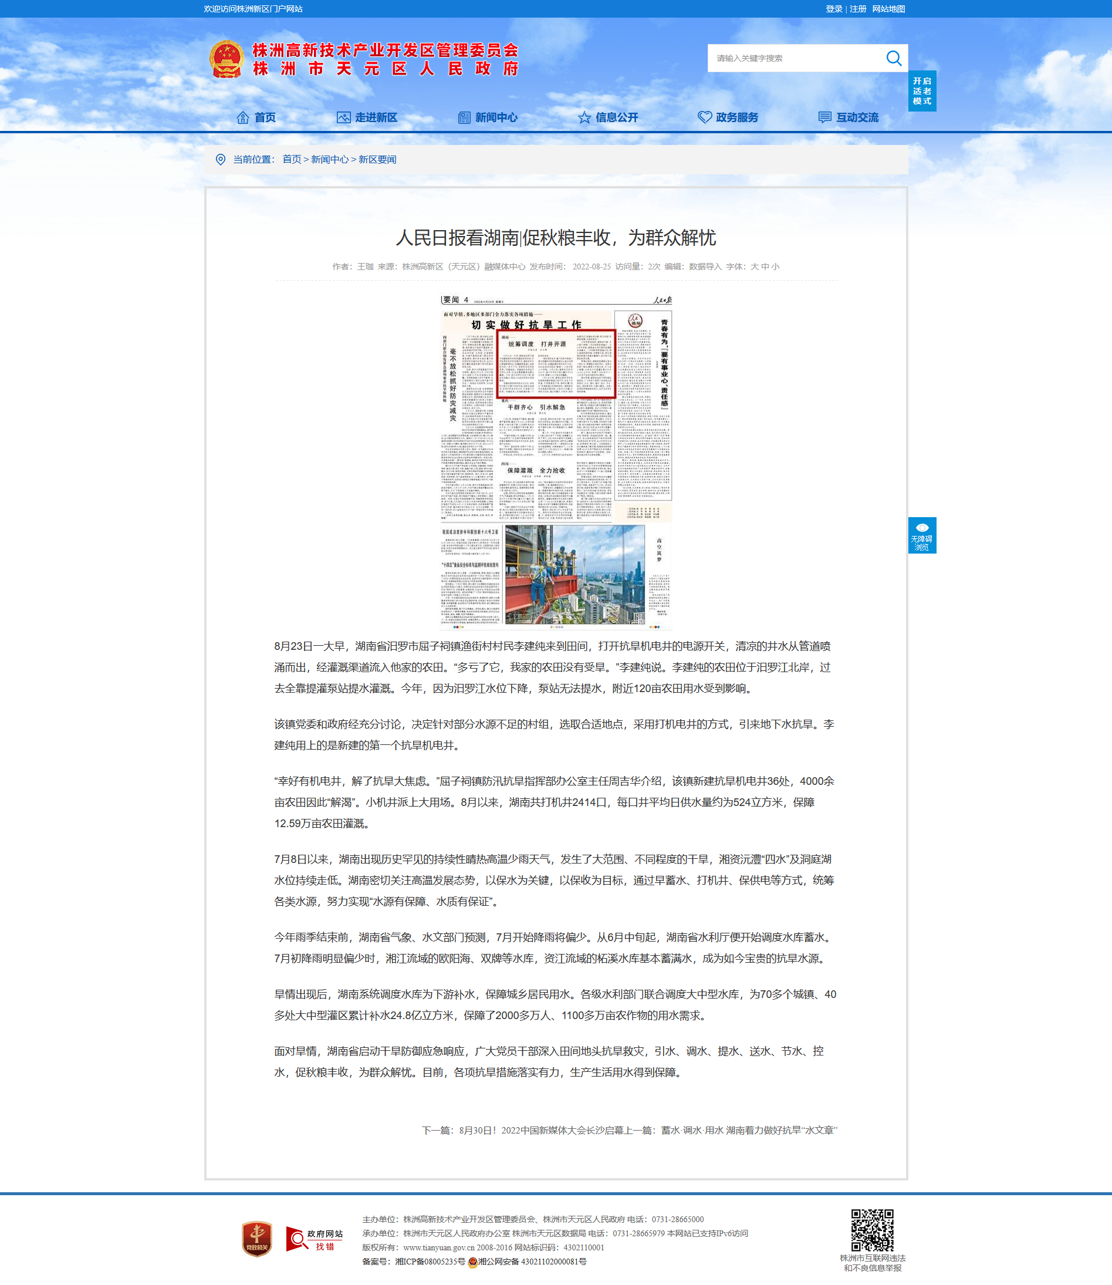Click the police badge icon before 湘公网安备
Image resolution: width=1112 pixels, height=1285 pixels.
472,1262
